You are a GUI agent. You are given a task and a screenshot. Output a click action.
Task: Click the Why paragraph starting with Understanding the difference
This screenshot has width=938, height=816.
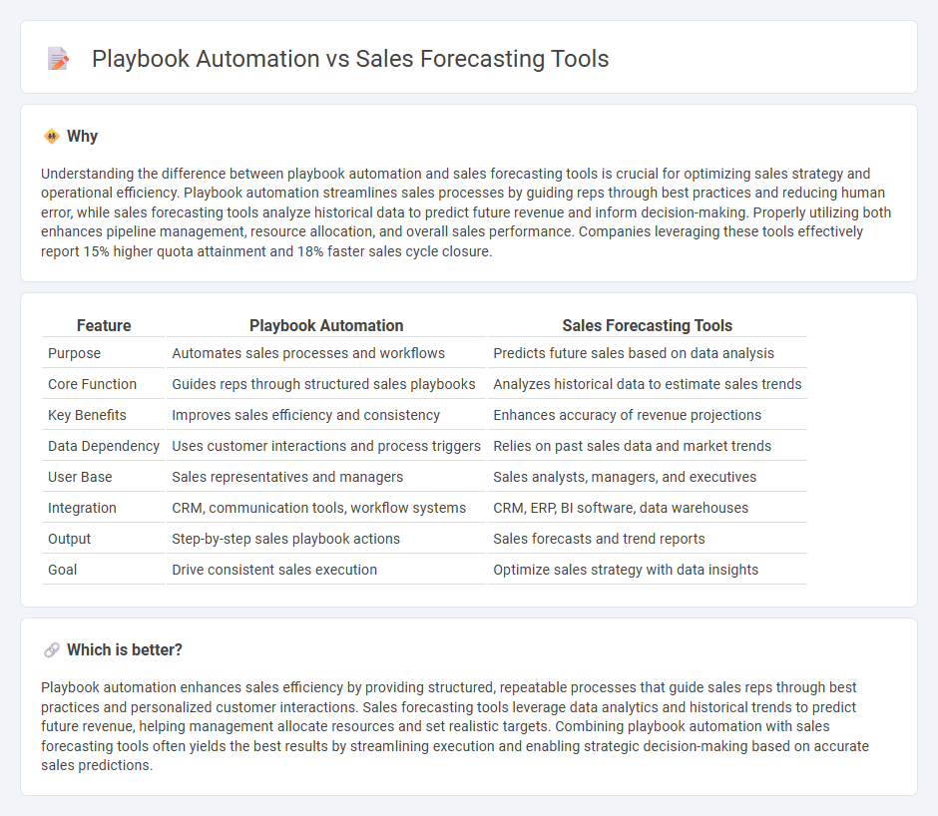[466, 212]
